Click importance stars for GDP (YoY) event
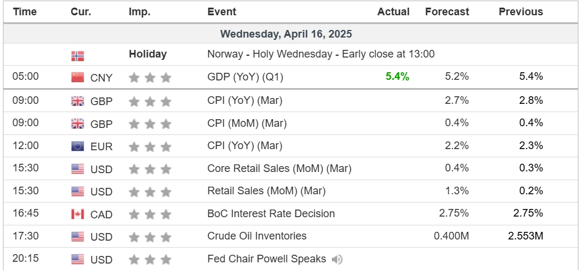 150,77
